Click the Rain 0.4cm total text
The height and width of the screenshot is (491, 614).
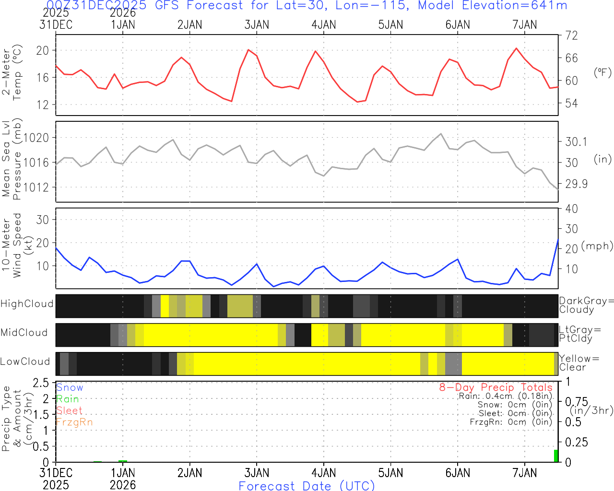(x=505, y=396)
